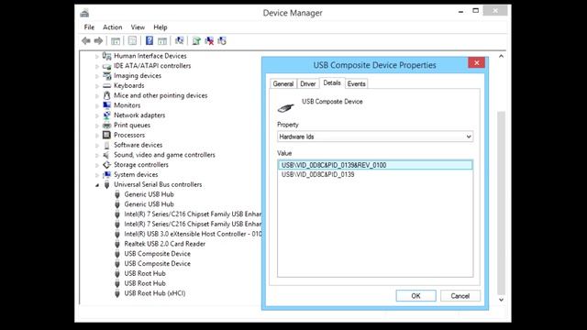Image resolution: width=587 pixels, height=330 pixels.
Task: Click the Print queues printer icon
Action: point(106,126)
